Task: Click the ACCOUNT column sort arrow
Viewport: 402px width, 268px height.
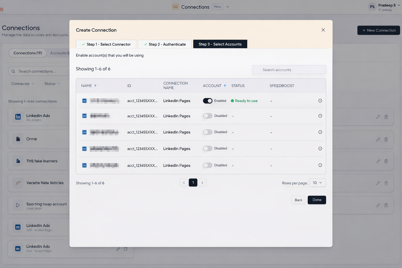Action: [x=225, y=86]
